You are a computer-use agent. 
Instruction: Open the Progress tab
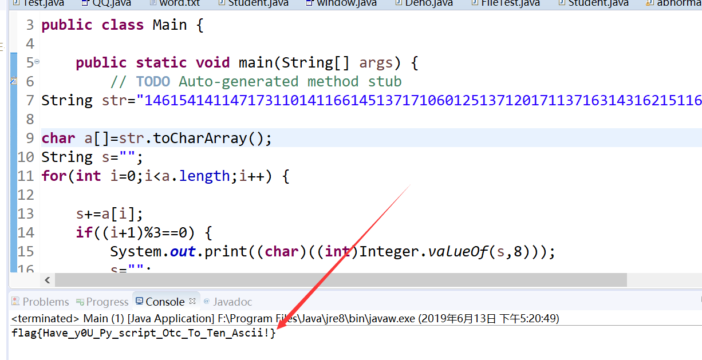(102, 302)
